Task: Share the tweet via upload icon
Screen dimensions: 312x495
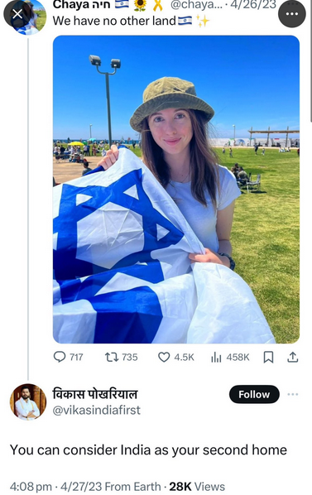Action: coord(292,357)
